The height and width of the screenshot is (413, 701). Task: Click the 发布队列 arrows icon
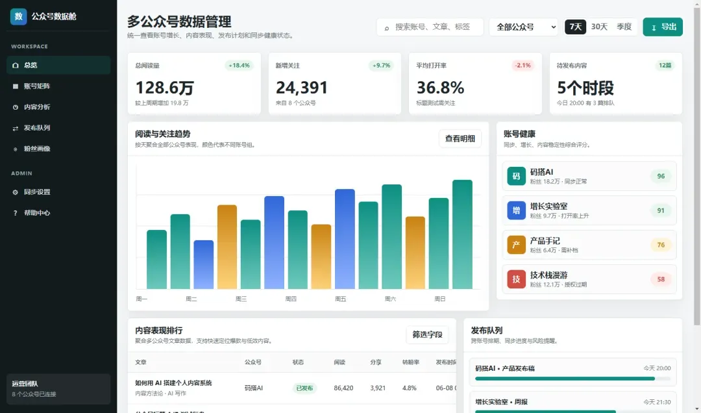pyautogui.click(x=15, y=129)
